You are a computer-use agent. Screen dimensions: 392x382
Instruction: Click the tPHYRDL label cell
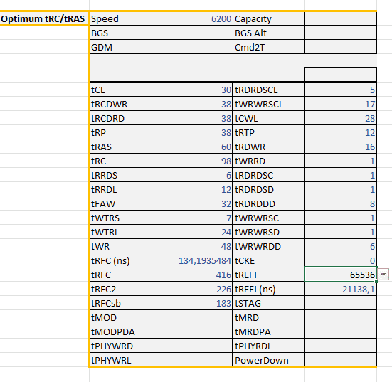(269, 346)
